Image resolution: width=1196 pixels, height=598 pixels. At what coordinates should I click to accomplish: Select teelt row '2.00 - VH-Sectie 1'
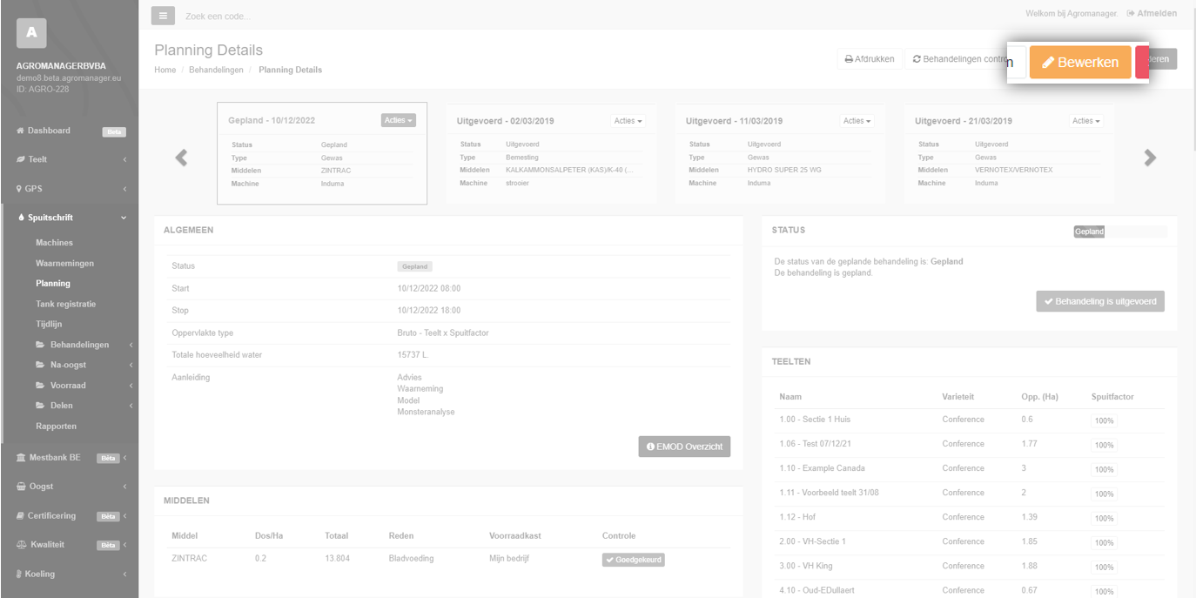click(x=969, y=541)
